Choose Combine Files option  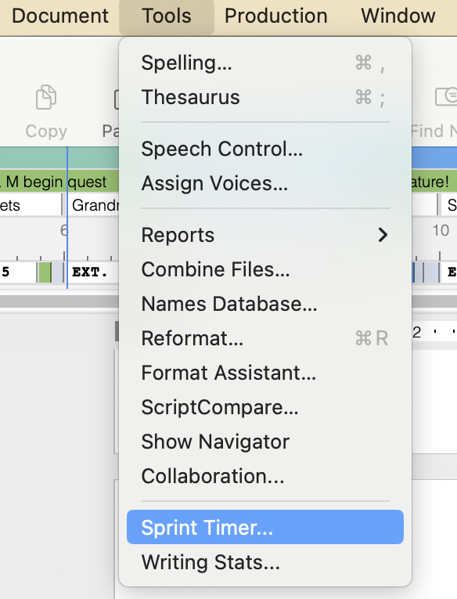pos(265,269)
